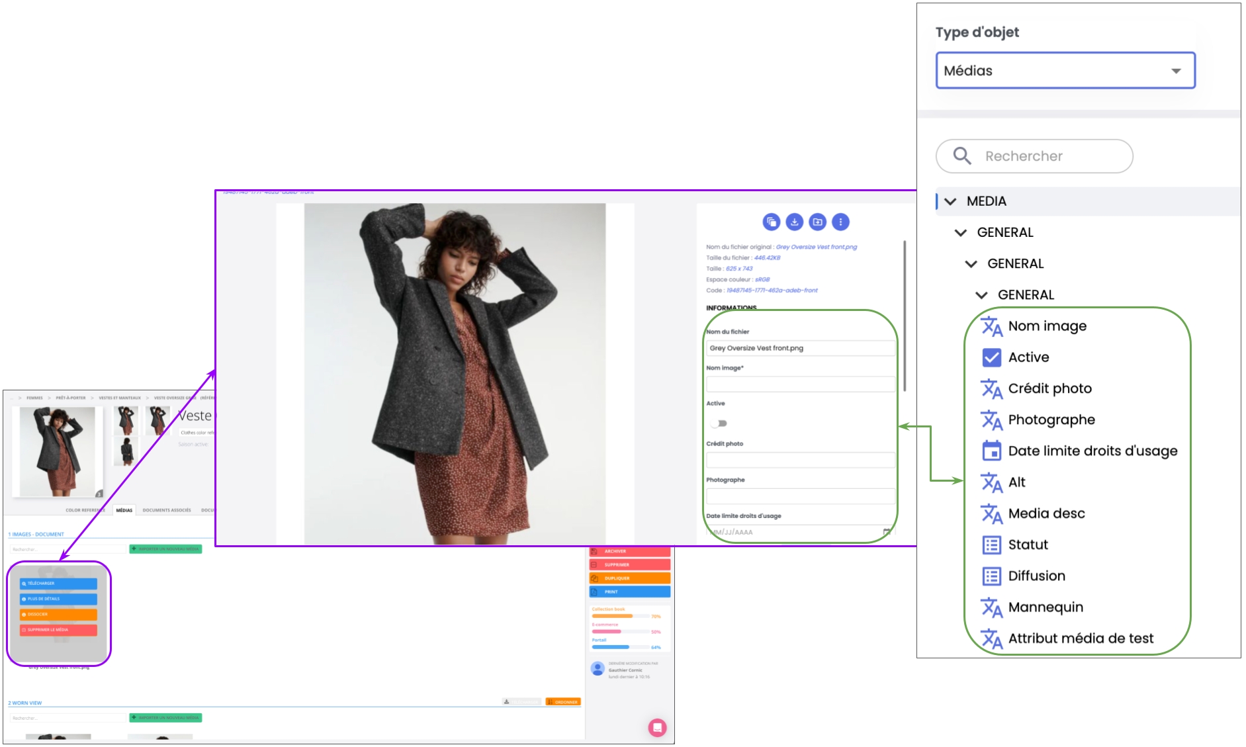Click the SUPPRIMER LE MÉDIA button

[58, 630]
